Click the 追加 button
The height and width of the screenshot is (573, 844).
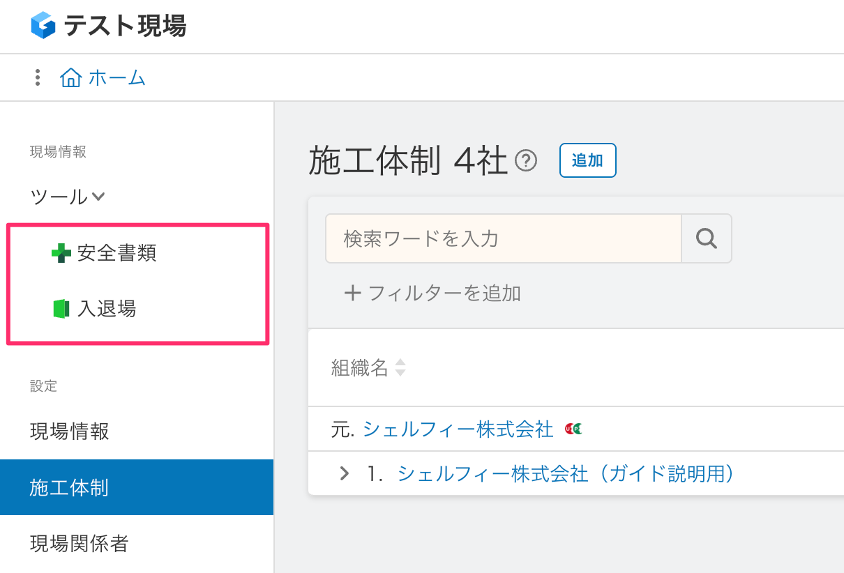(x=587, y=160)
